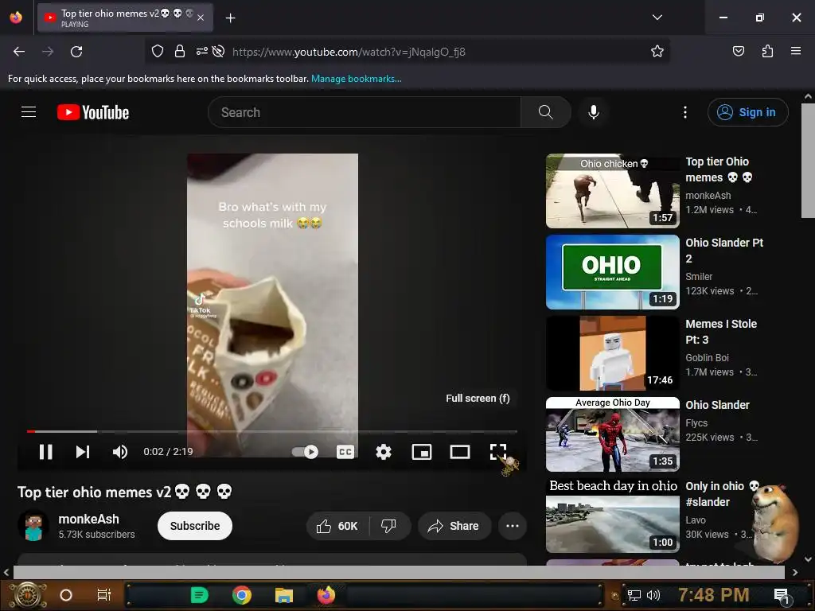Bookmark this page with star
The width and height of the screenshot is (815, 611).
657,52
